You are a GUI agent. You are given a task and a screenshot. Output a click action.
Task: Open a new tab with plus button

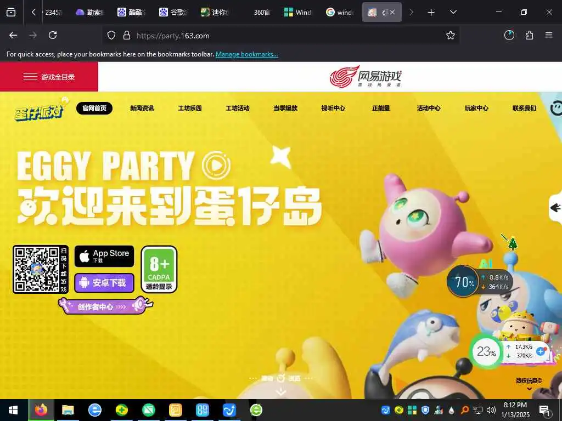click(x=431, y=13)
